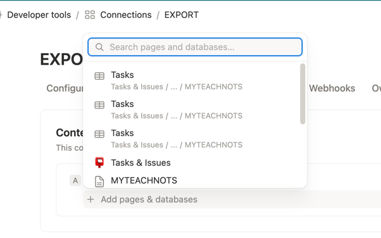The width and height of the screenshot is (381, 238).
Task: Open the Connections breadcrumb grid icon
Action: pyautogui.click(x=90, y=15)
